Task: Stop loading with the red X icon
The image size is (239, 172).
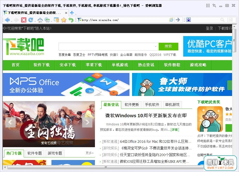Action: (x=24, y=20)
